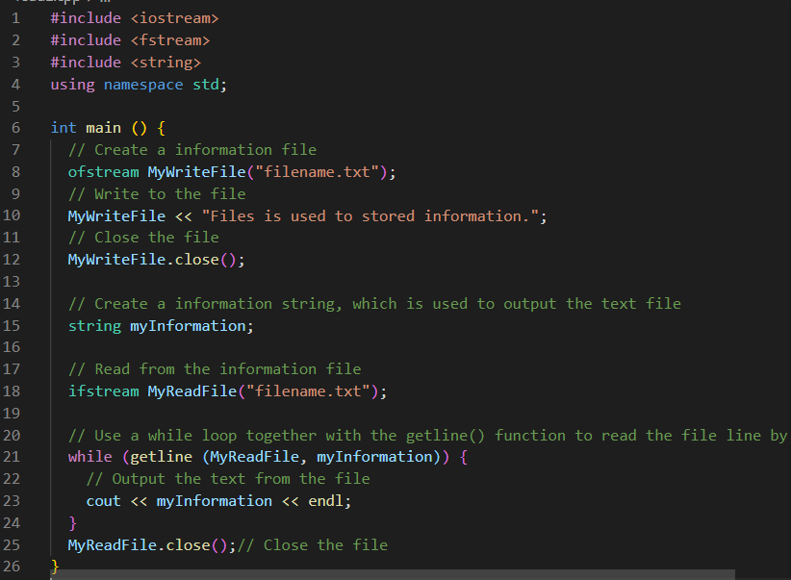Click comment 'Write to the file'

point(170,194)
